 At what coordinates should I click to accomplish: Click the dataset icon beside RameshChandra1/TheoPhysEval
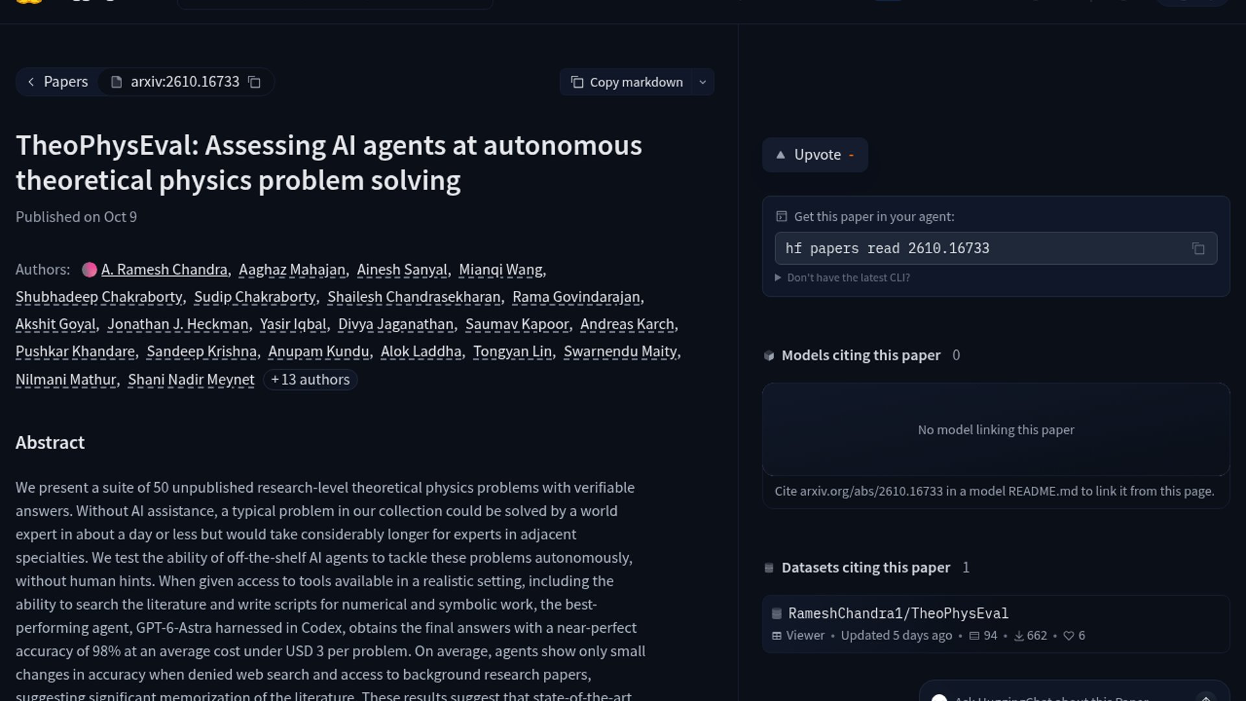pos(776,613)
